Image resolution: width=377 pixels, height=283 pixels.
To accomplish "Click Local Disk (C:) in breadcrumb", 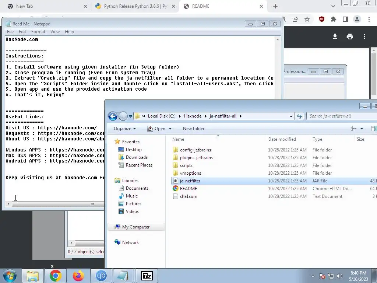I will pos(162,116).
